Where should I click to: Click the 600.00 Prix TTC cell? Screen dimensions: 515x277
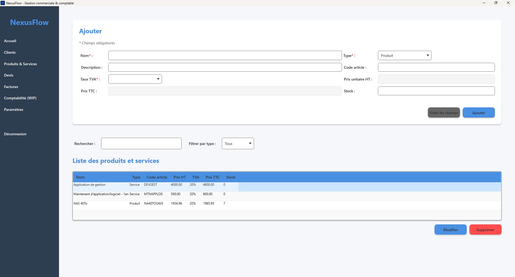(208, 194)
